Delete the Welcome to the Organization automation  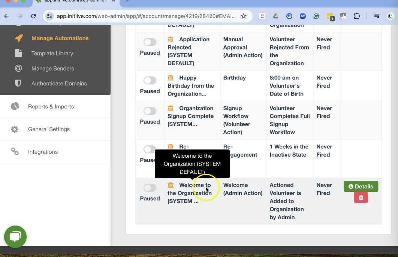click(361, 197)
